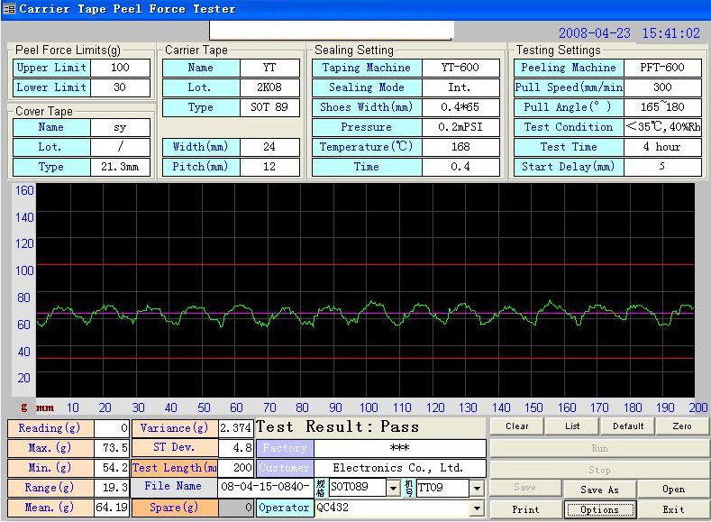Edit the Pitch value 12
The height and width of the screenshot is (522, 711).
click(269, 167)
